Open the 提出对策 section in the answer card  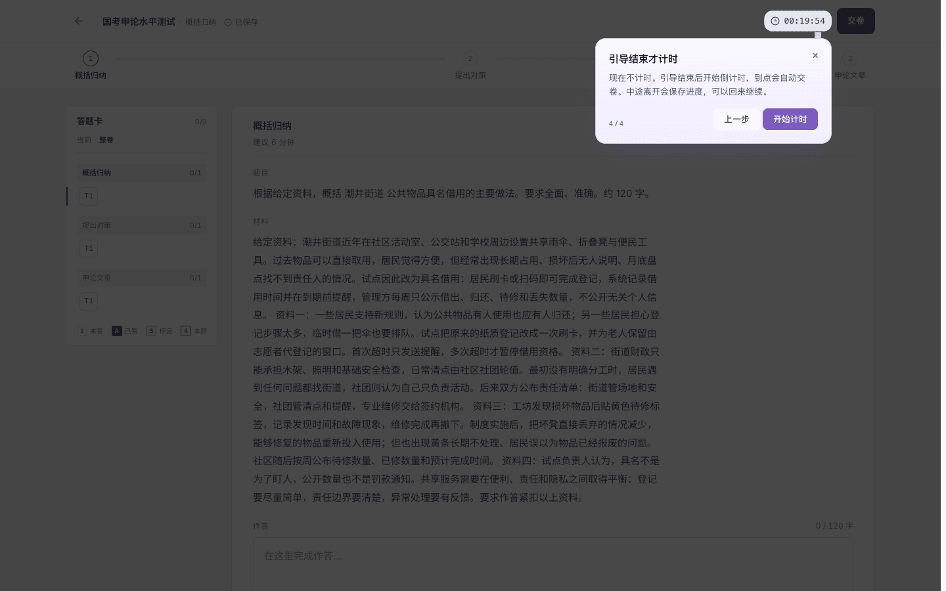coord(142,225)
